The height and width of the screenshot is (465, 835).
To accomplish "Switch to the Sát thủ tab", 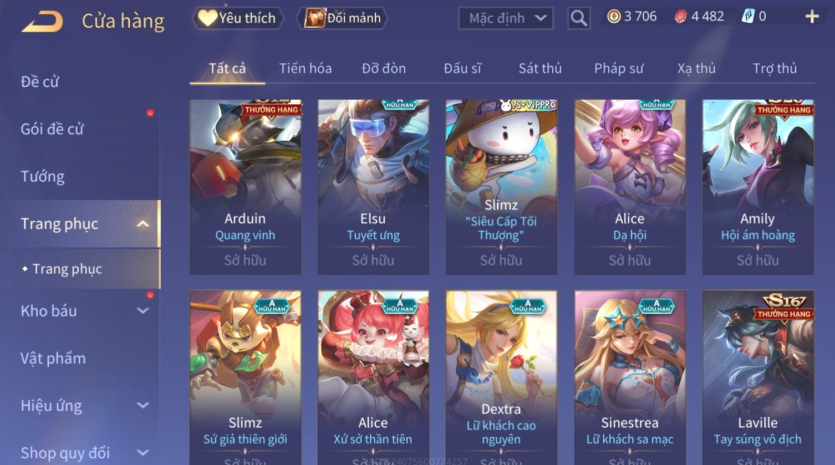I will tap(540, 68).
